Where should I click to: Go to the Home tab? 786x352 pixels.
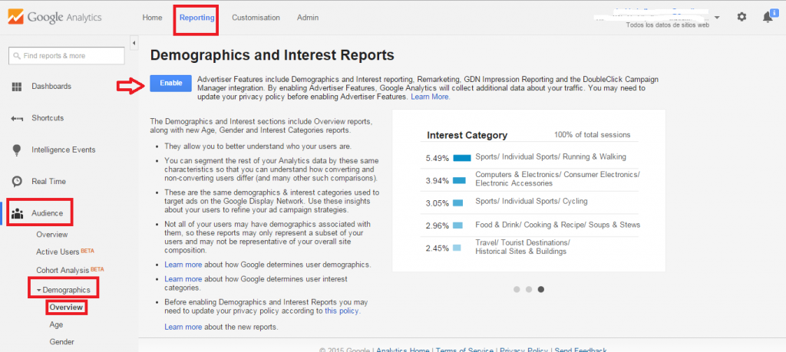153,18
